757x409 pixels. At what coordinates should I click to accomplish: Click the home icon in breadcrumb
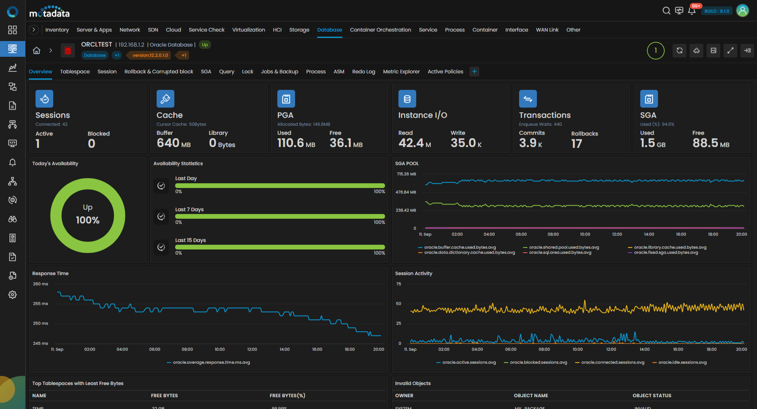coord(37,50)
